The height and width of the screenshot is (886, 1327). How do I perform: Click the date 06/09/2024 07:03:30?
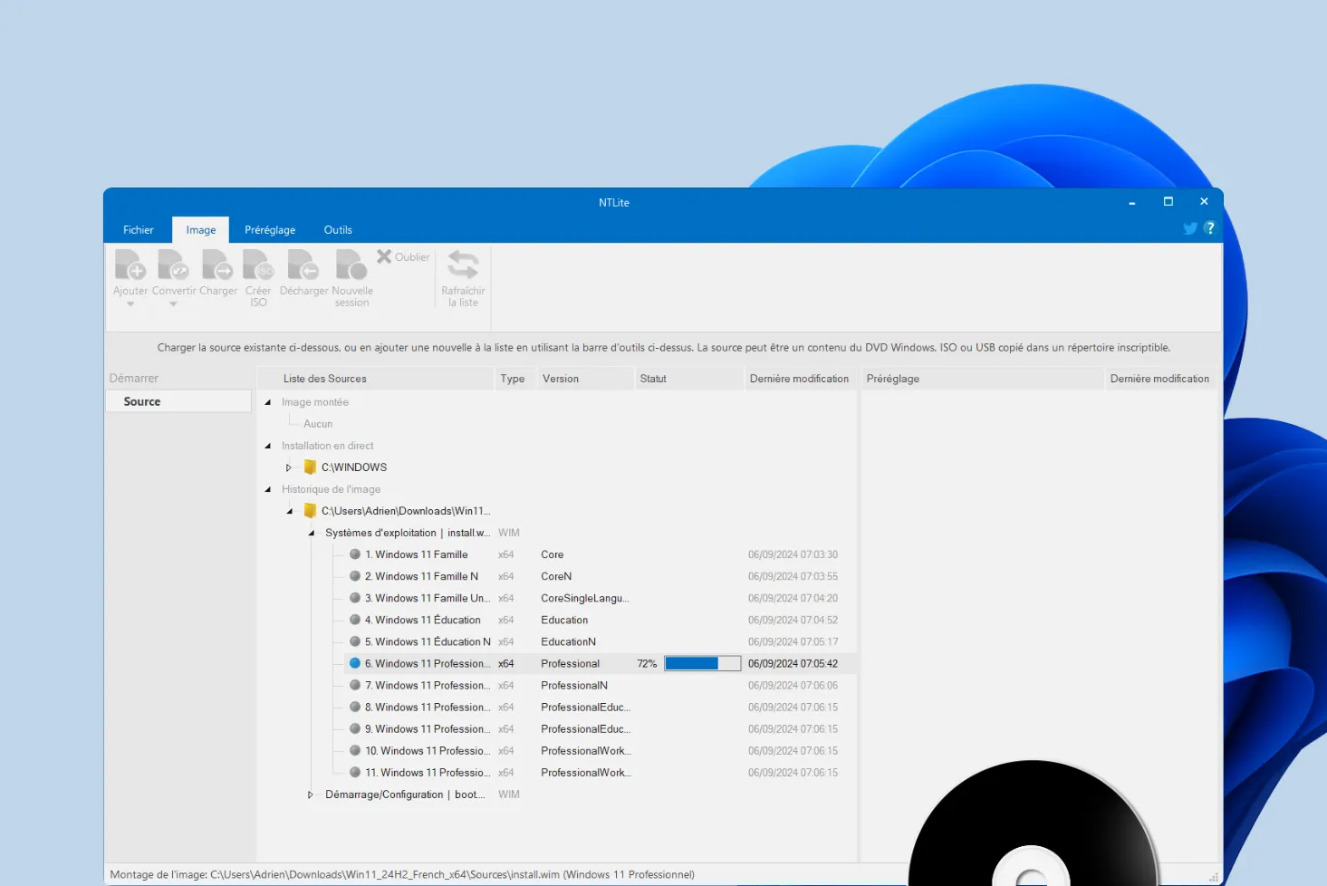pos(793,554)
